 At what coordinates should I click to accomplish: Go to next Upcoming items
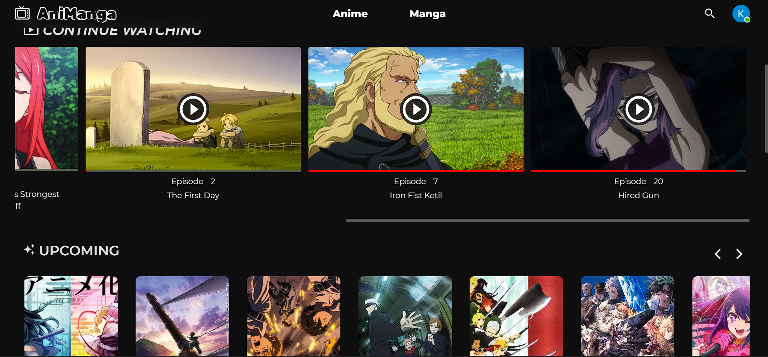click(x=739, y=254)
